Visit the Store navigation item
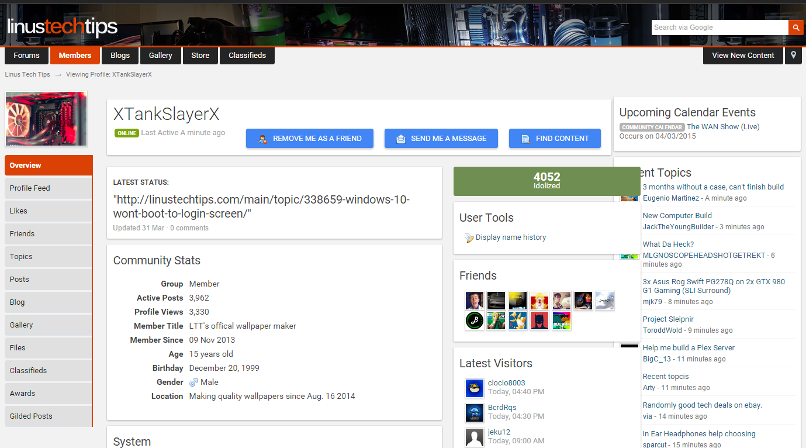The width and height of the screenshot is (806, 448). click(200, 56)
